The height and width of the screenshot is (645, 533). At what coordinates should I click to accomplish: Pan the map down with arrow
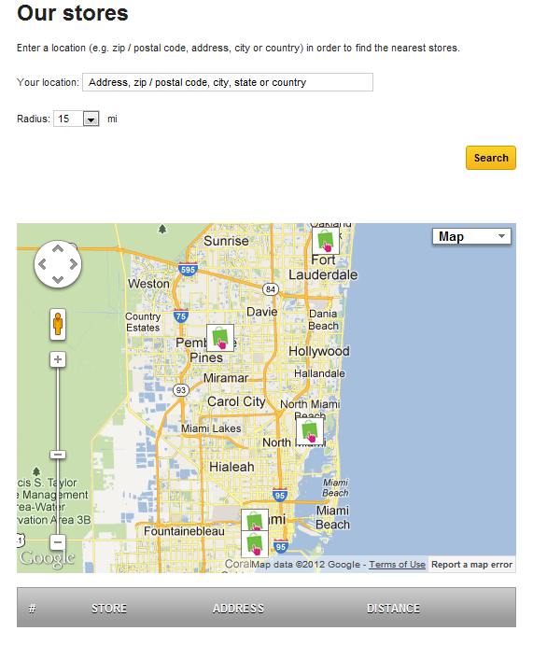click(58, 280)
